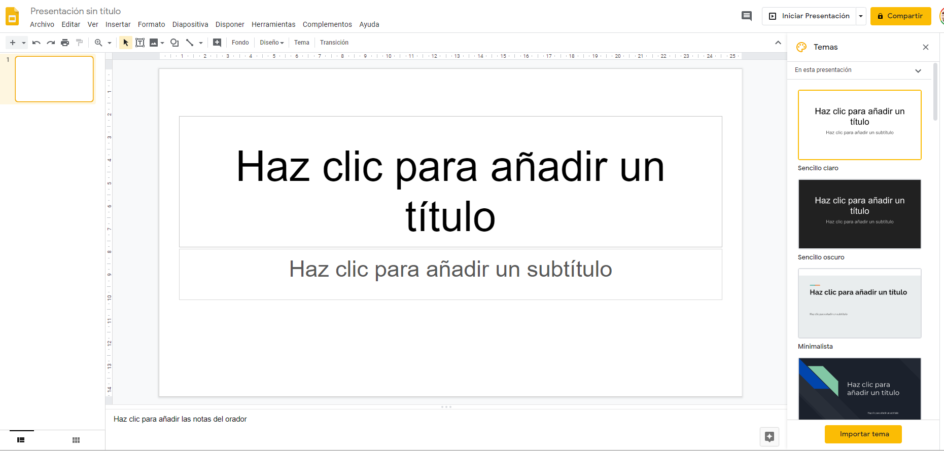Redo the last action
The image size is (944, 451).
click(51, 43)
